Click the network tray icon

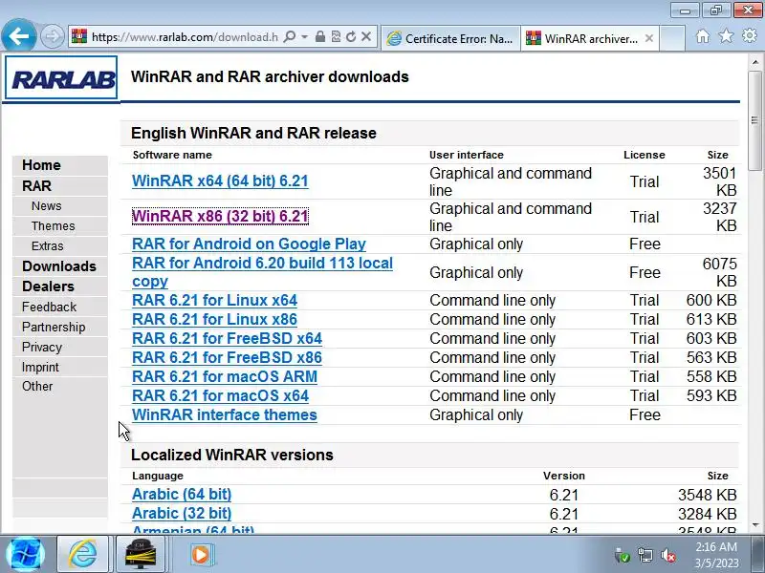click(x=645, y=555)
